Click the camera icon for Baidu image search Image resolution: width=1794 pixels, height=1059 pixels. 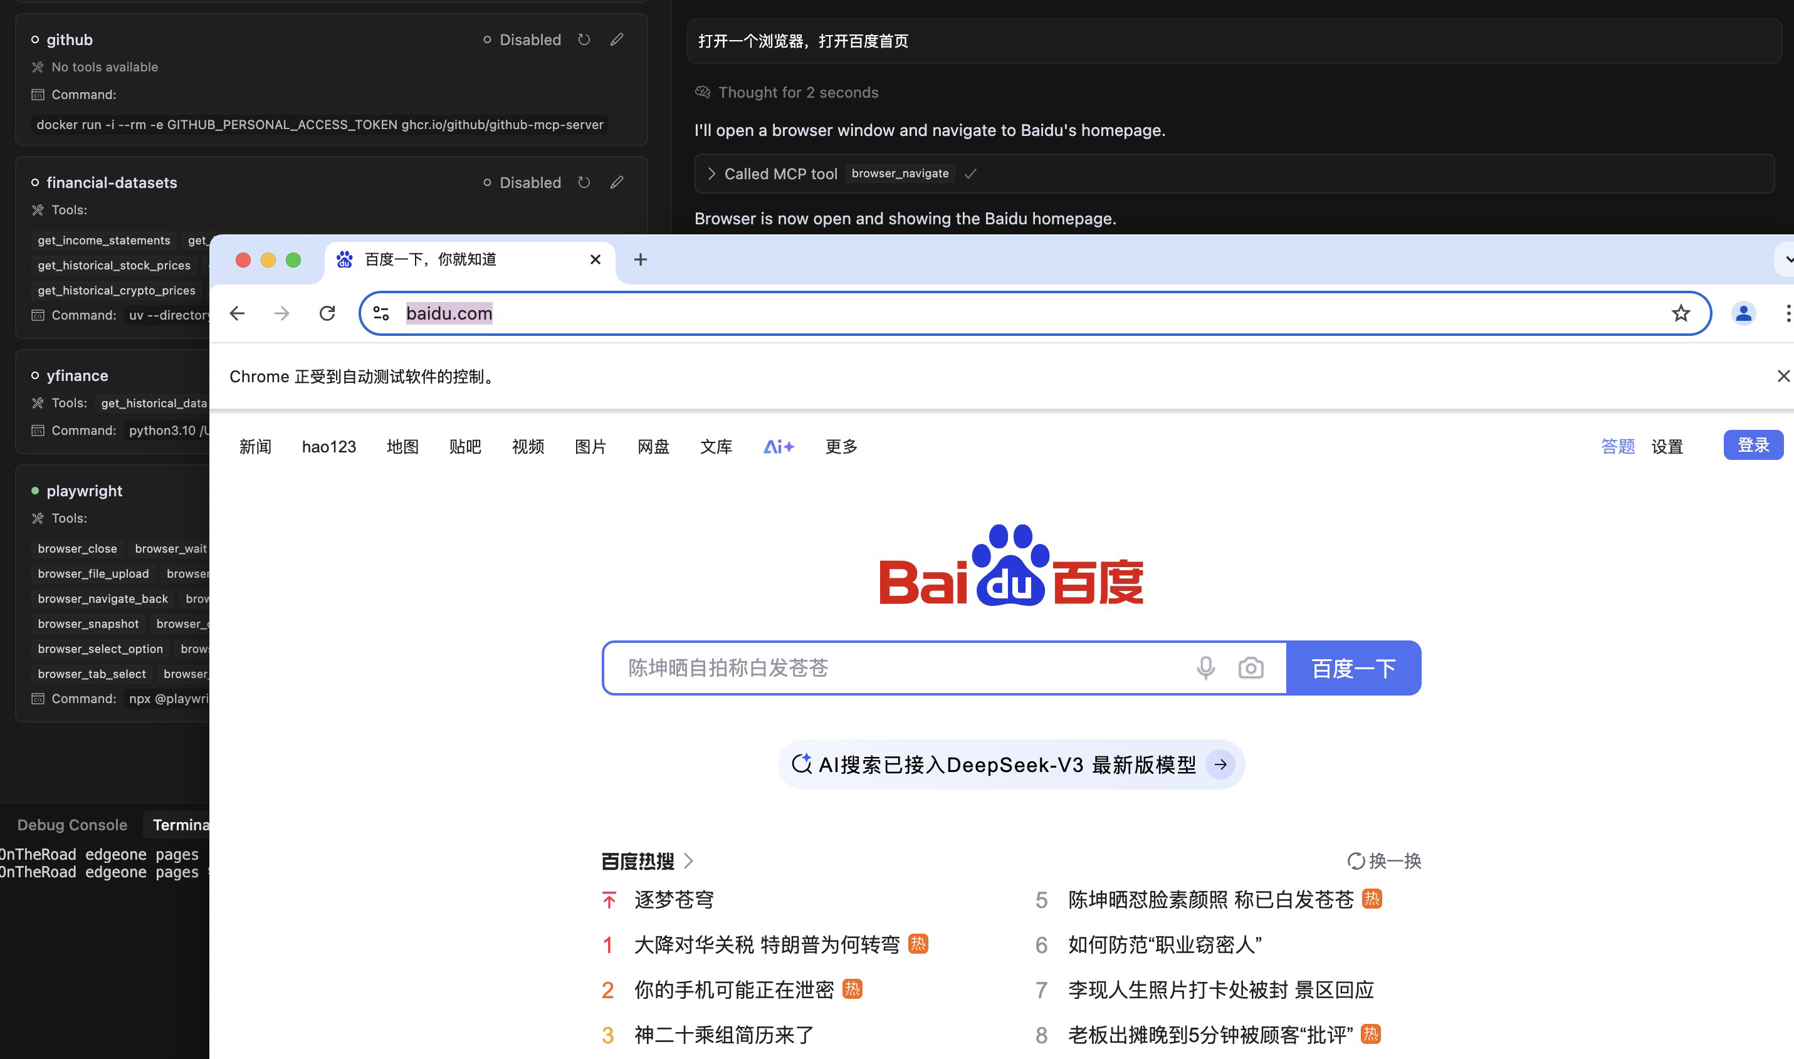(1251, 668)
